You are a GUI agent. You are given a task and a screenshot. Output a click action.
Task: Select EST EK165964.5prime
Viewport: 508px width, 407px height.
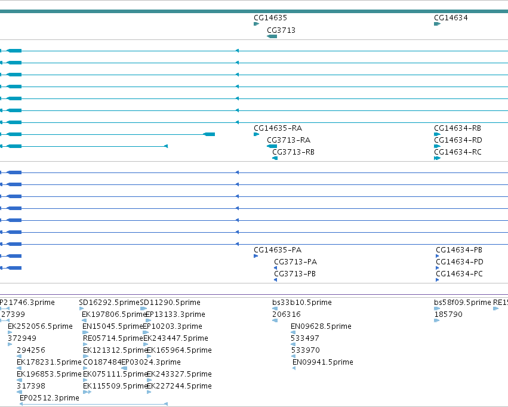pyautogui.click(x=179, y=350)
